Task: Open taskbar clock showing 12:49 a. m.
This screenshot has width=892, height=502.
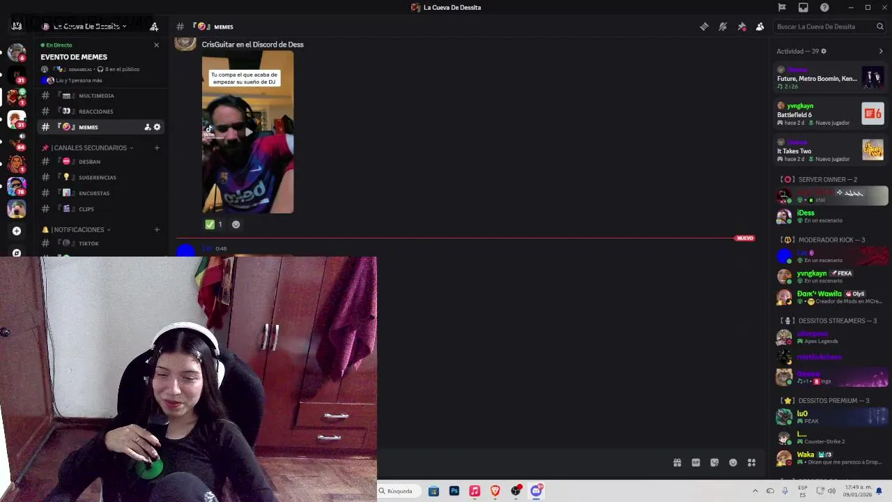Action: 857,491
